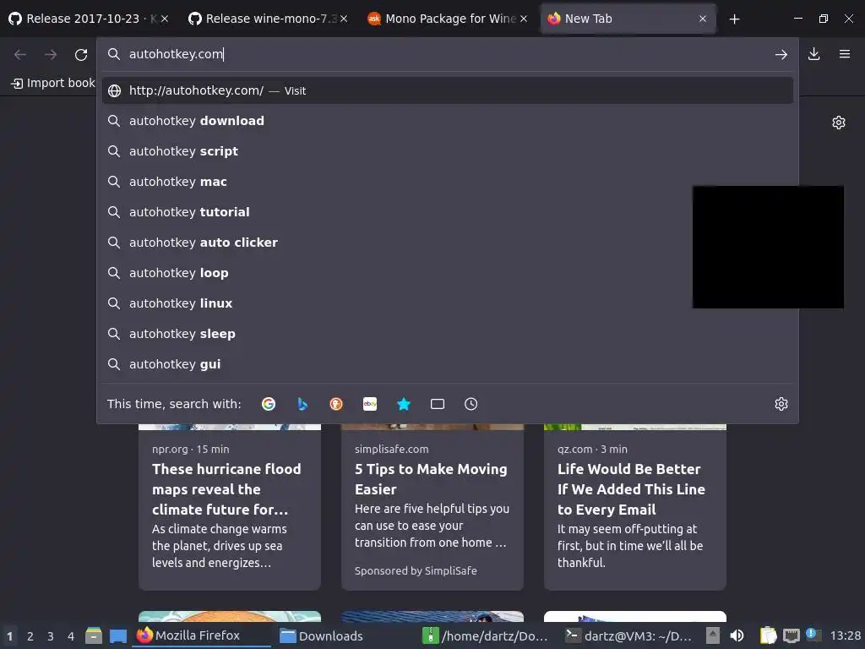Screen dimensions: 865x649
Task: Click the back navigation arrow
Action: (x=20, y=55)
